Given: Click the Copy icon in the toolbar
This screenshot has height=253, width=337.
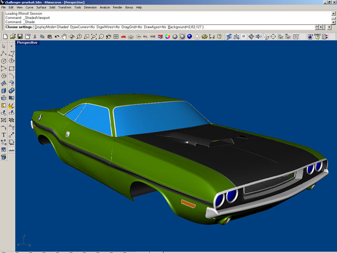Looking at the screenshot, I should (x=42, y=36).
